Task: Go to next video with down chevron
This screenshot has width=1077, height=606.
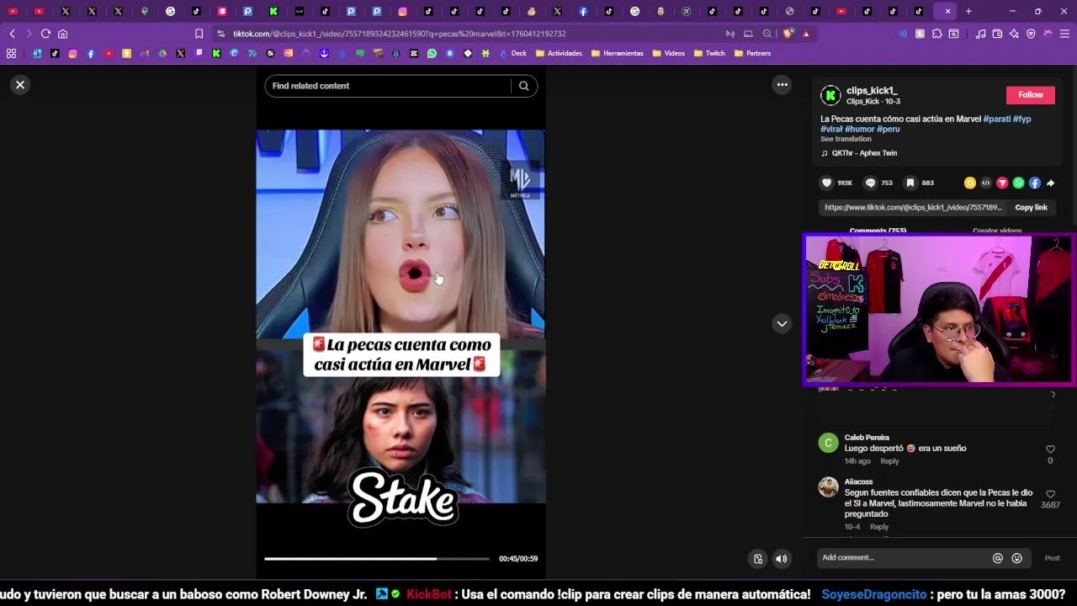Action: pyautogui.click(x=782, y=323)
